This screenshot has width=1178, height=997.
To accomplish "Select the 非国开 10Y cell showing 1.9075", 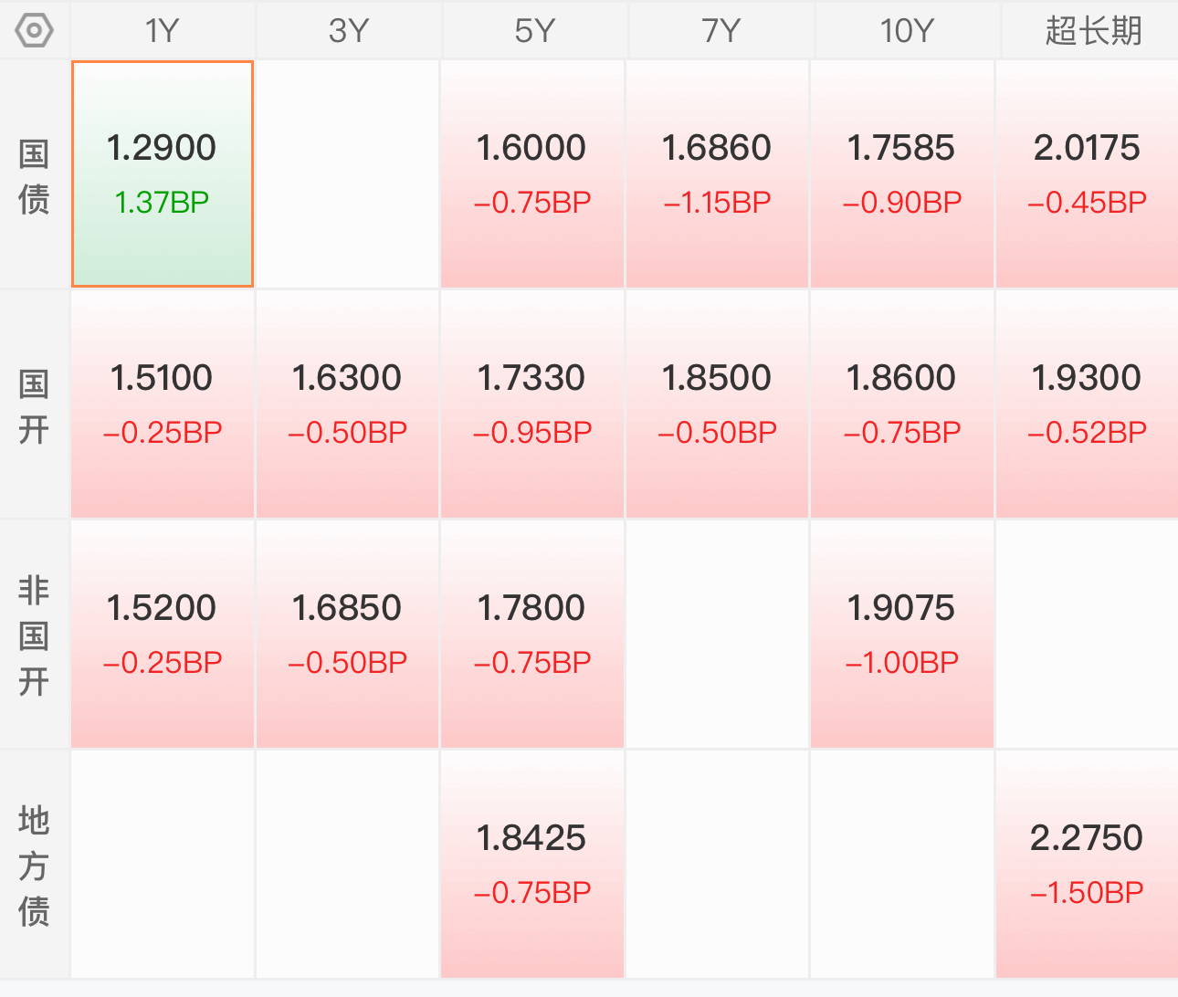I will [902, 635].
